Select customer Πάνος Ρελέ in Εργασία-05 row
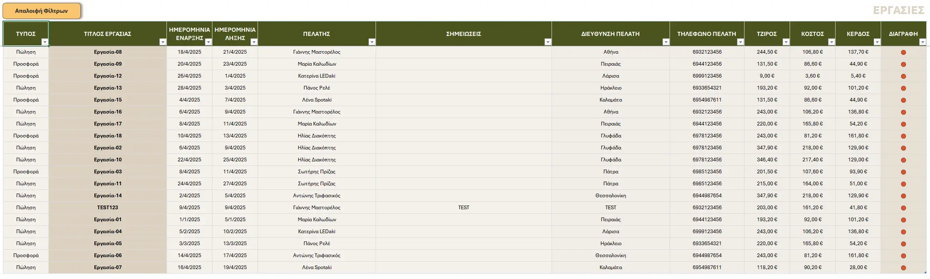The width and height of the screenshot is (930, 279). pos(317,244)
